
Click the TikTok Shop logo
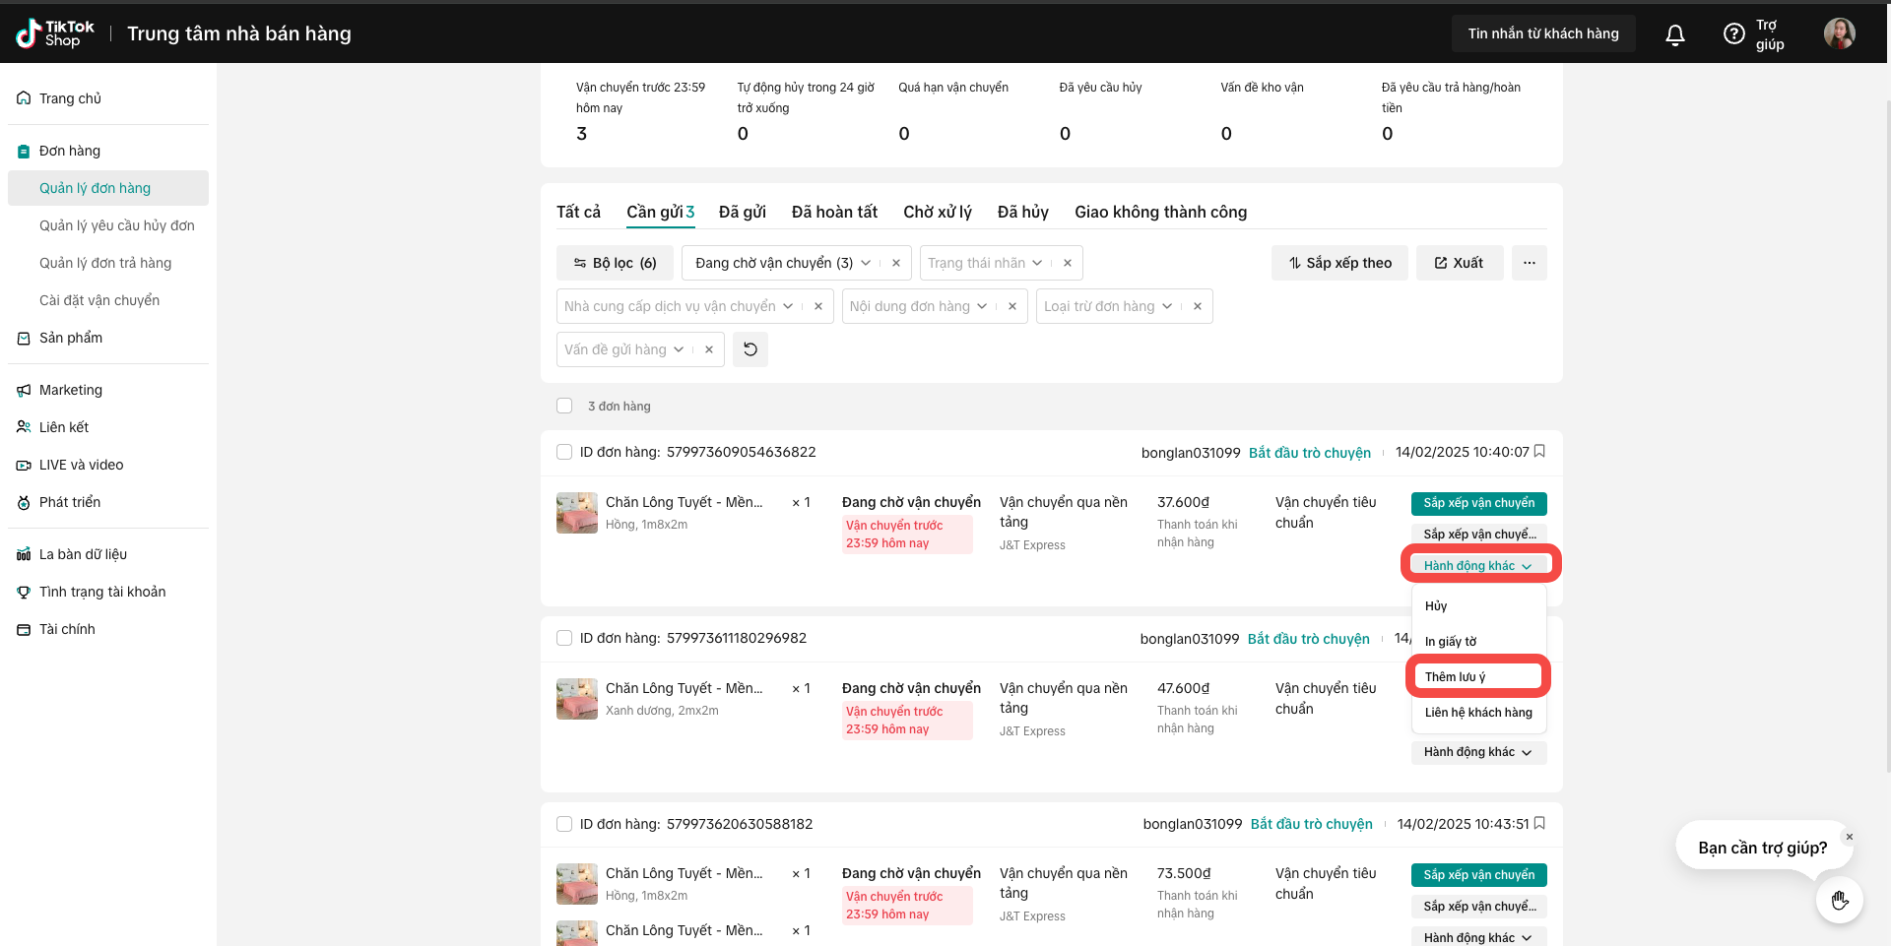55,33
